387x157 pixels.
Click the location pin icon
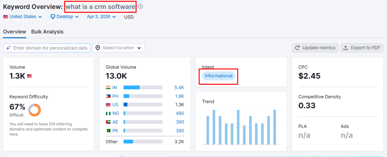click(x=98, y=48)
